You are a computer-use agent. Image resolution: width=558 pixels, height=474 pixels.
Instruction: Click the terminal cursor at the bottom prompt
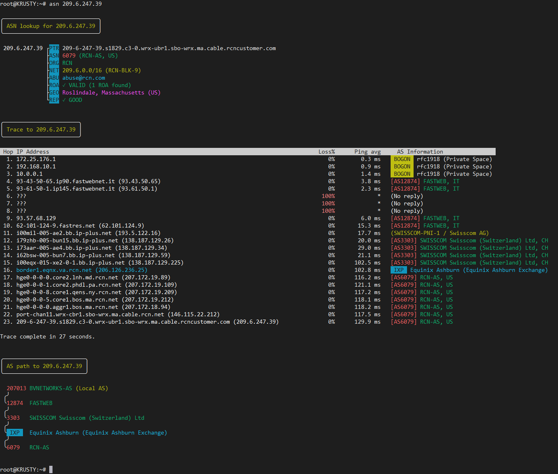point(51,469)
